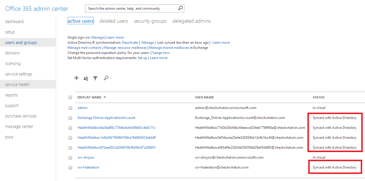Open Manage resource mailboxes link
This screenshot has height=181, width=365.
point(125,48)
